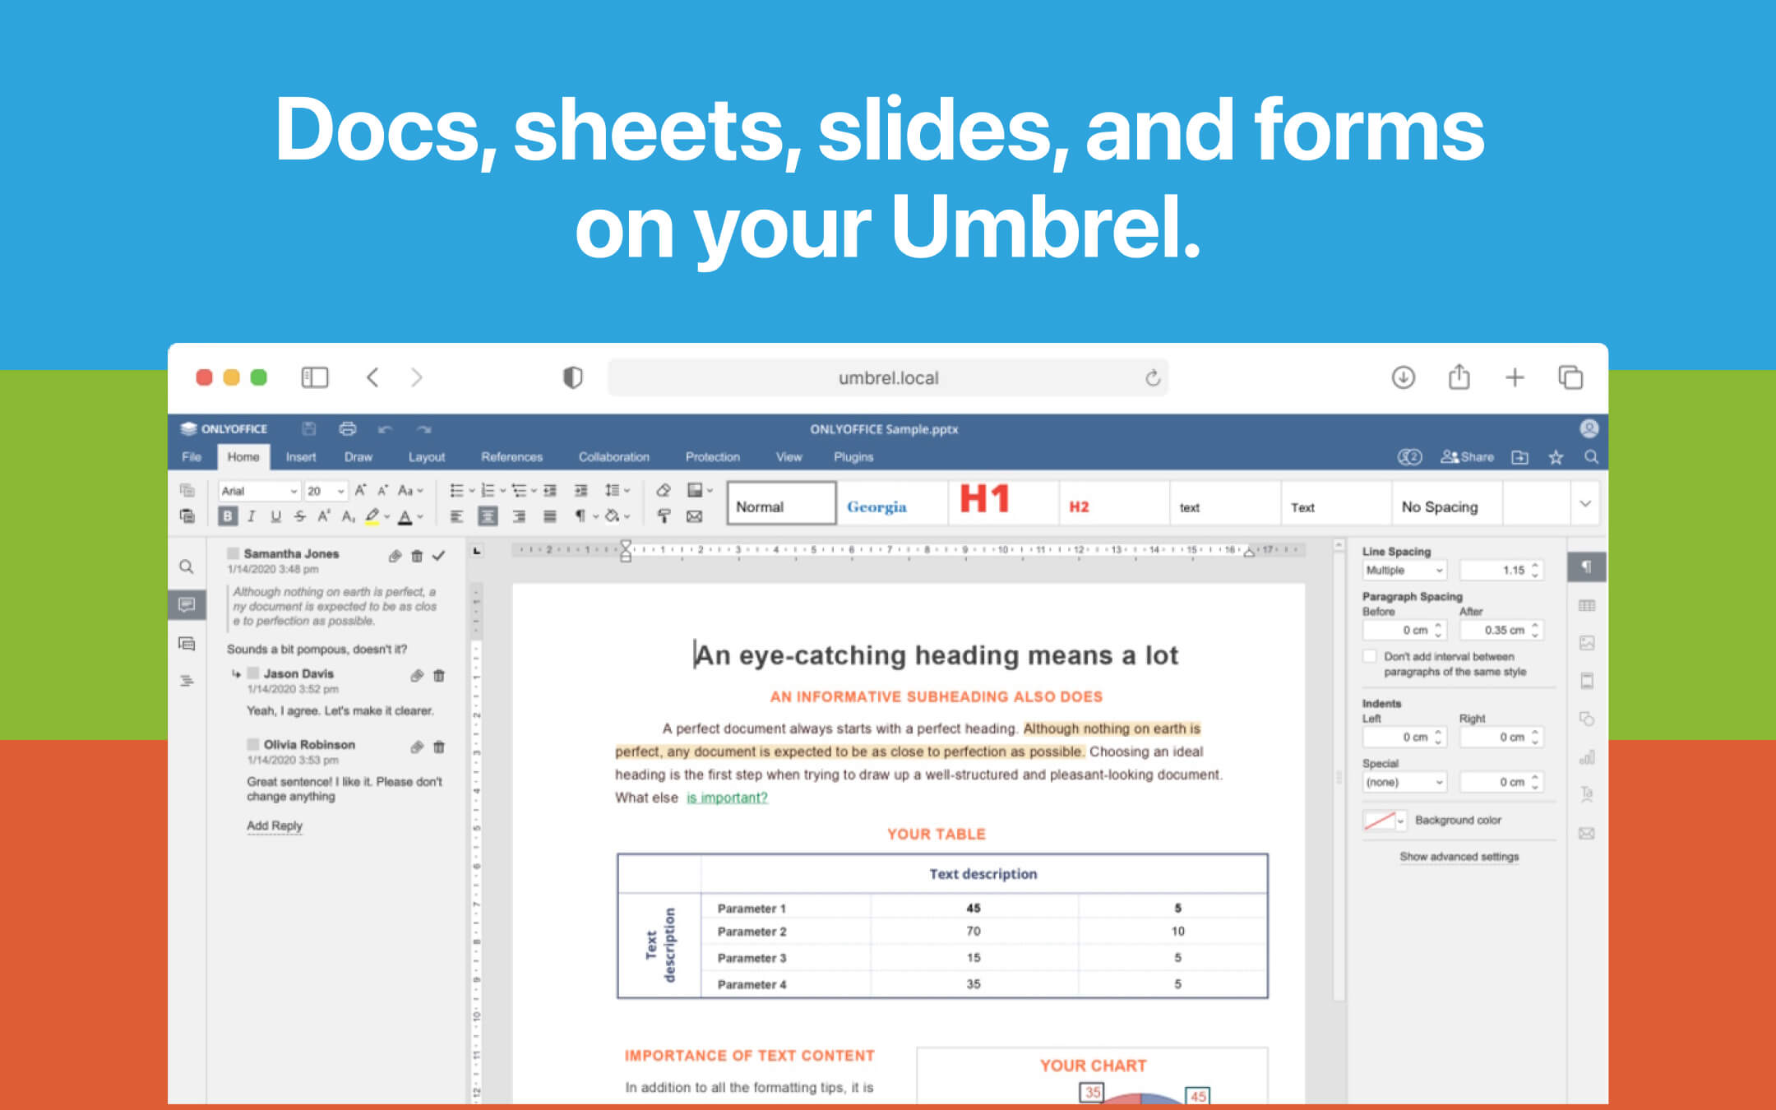This screenshot has height=1110, width=1776.
Task: Apply italic formatting
Action: (x=251, y=516)
